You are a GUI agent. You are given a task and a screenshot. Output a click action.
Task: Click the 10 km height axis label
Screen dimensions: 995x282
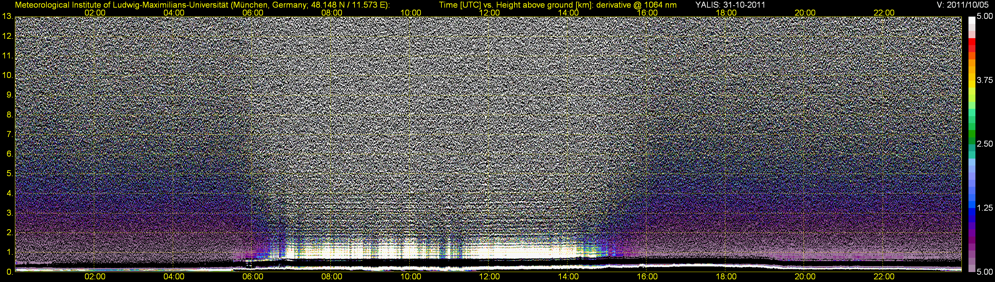7,76
